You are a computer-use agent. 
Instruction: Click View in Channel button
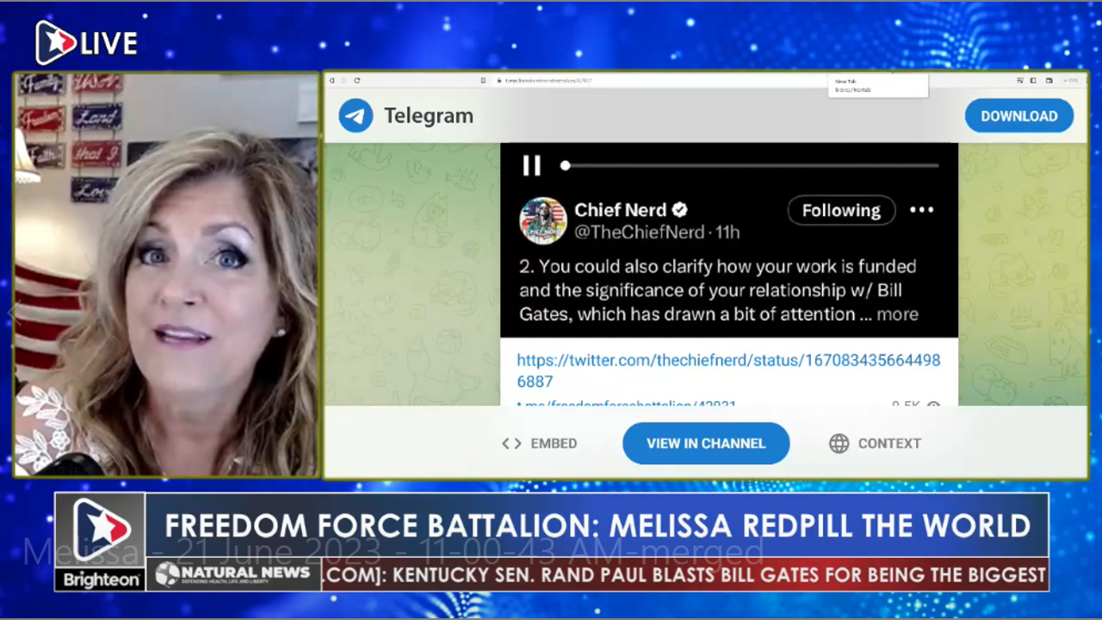[x=706, y=443]
